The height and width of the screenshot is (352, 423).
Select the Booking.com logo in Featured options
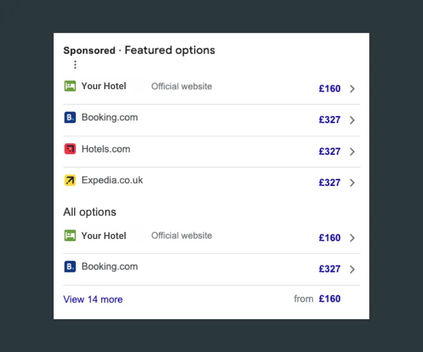[70, 117]
